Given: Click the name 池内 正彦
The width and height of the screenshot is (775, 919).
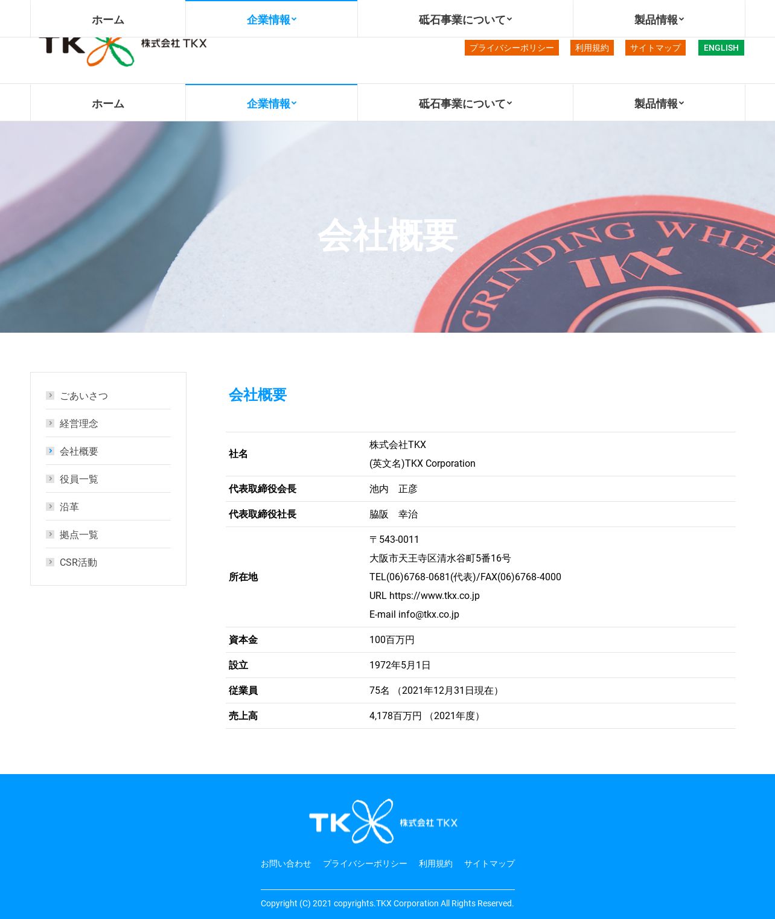Looking at the screenshot, I should [x=394, y=489].
